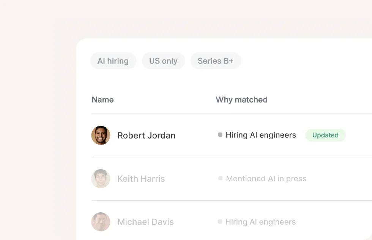The width and height of the screenshot is (372, 240).
Task: Click the gray dot before Robert Jordan's match reason
Action: [x=220, y=135]
